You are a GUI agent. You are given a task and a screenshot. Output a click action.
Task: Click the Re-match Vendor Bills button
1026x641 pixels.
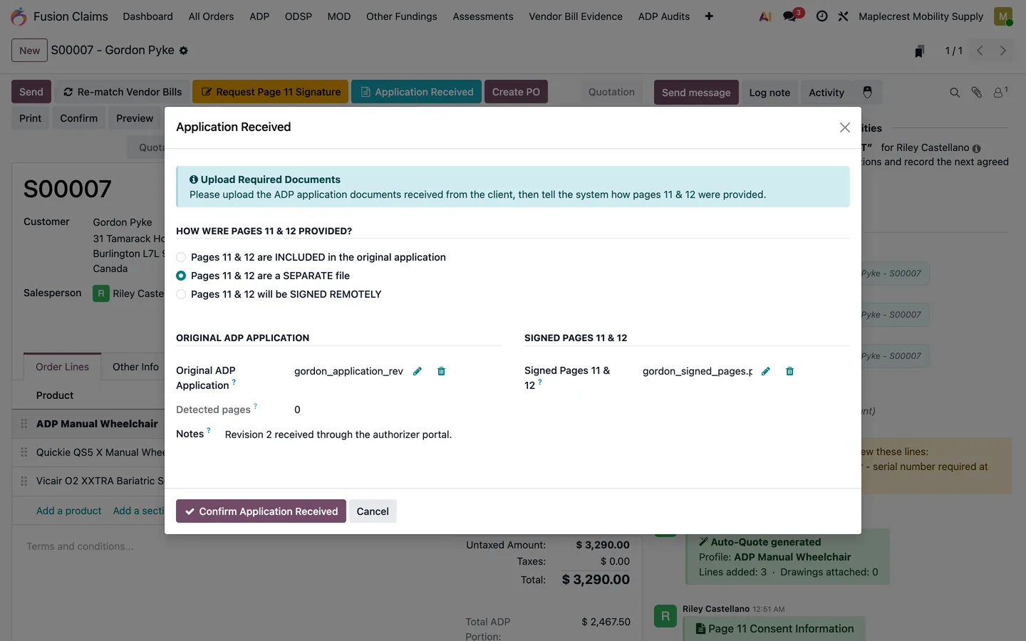(123, 92)
